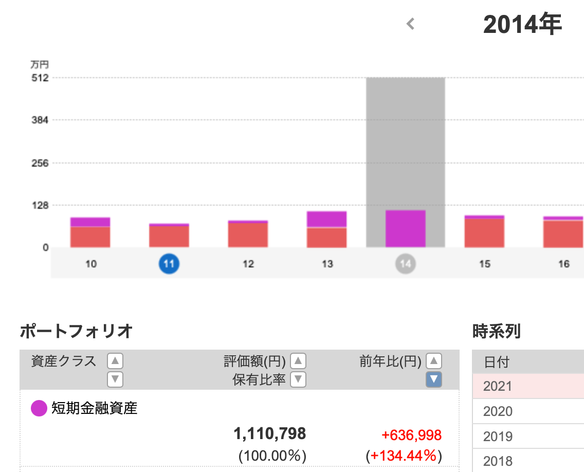This screenshot has width=584, height=472.
Task: Click purple bar segment for year 10
Action: point(90,222)
